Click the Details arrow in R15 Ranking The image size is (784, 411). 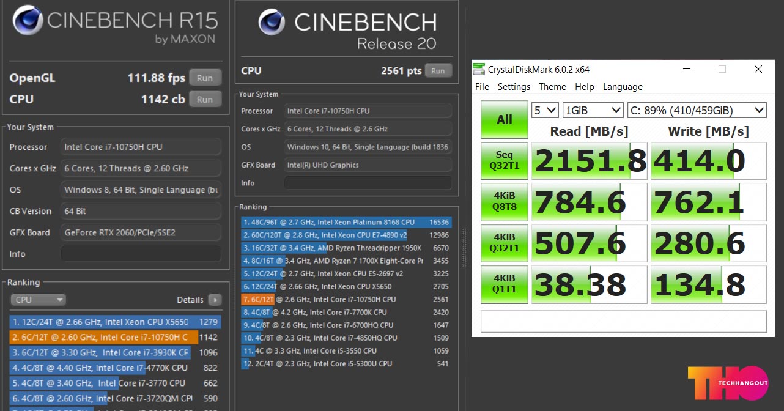tap(215, 300)
